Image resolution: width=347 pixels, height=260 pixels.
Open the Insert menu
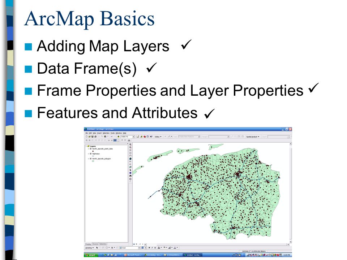(99, 133)
